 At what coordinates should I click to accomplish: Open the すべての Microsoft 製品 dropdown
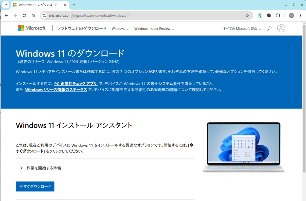pyautogui.click(x=242, y=29)
